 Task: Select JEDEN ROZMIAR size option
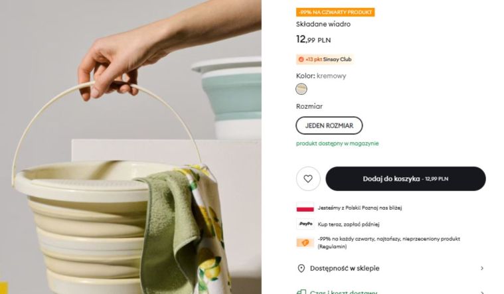pos(329,125)
